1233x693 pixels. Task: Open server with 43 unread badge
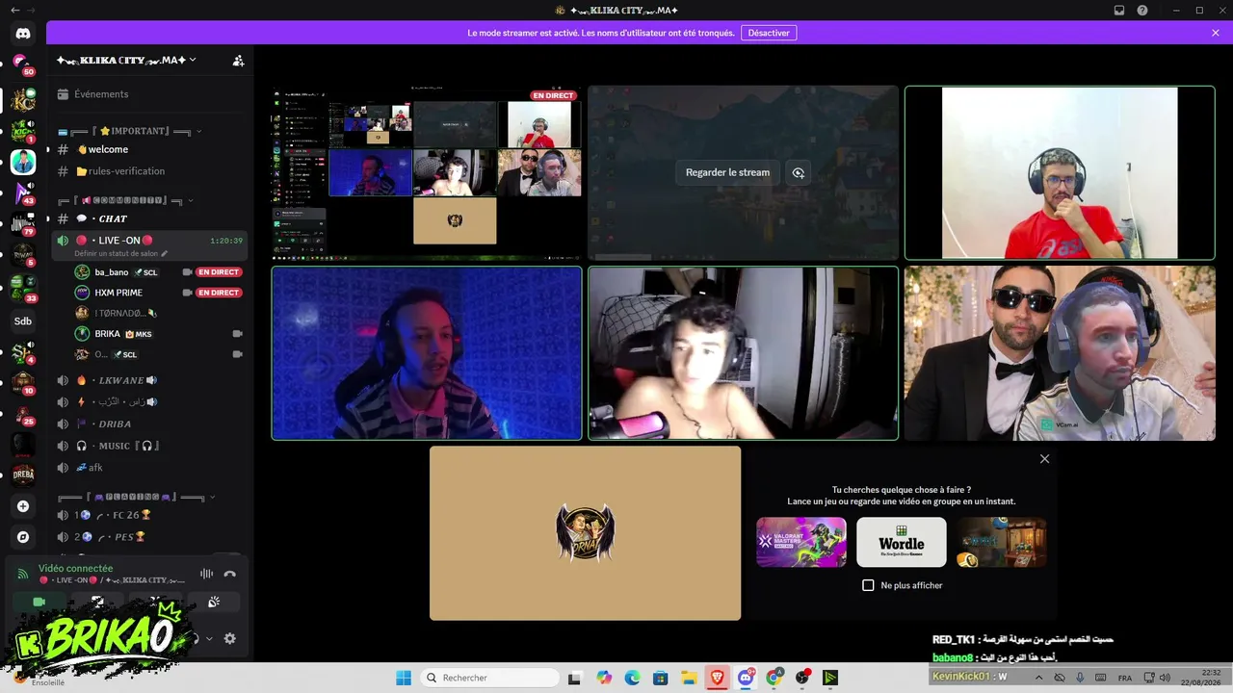(23, 193)
